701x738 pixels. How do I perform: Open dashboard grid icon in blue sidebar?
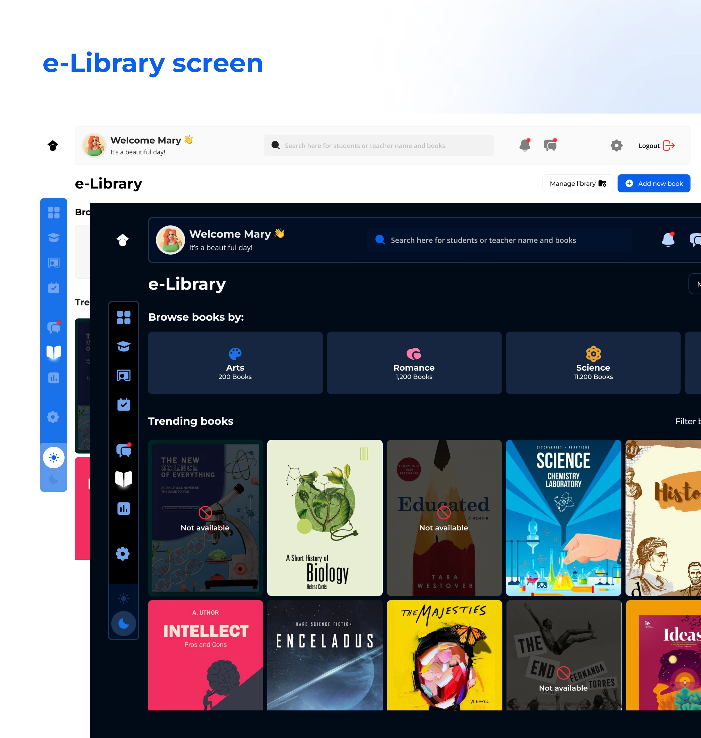pos(54,213)
